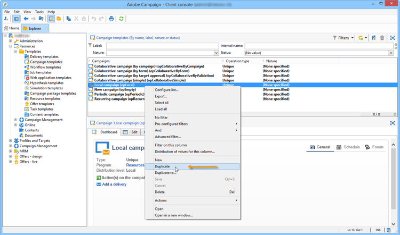Toggle the navigation pane toolbar button
Viewport: 400px width, 235px height.
tap(16, 19)
